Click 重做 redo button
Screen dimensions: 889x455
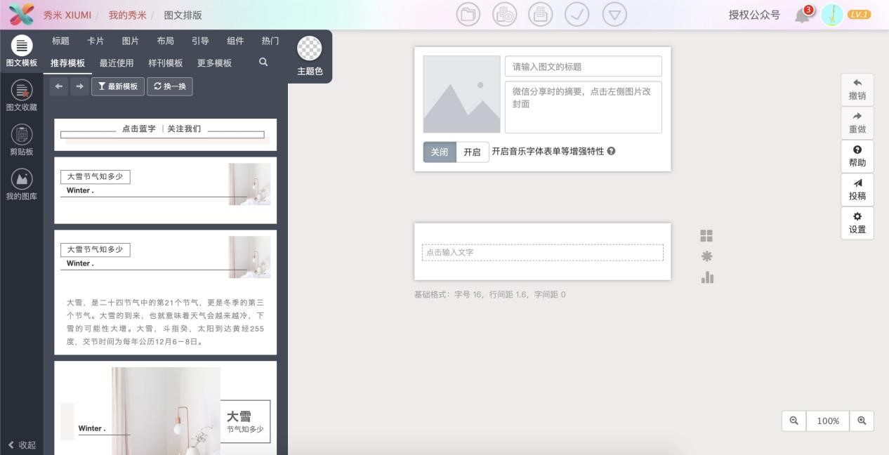tap(857, 123)
